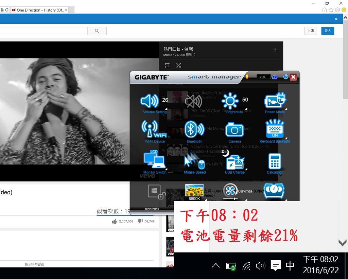348x279 pixels.
Task: Open the Mouse Speed setting
Action: tap(195, 161)
